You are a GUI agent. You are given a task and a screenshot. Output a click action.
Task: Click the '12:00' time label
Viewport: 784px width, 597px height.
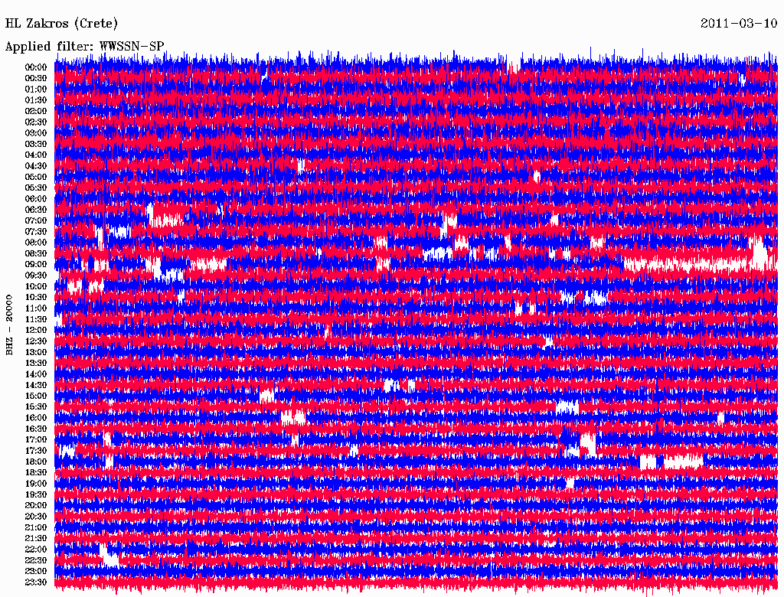point(36,330)
